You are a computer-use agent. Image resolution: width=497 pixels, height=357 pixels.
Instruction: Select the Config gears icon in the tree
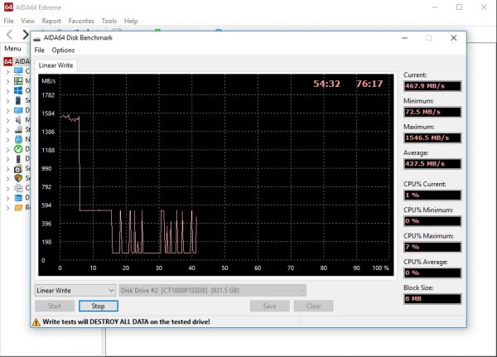tap(18, 188)
